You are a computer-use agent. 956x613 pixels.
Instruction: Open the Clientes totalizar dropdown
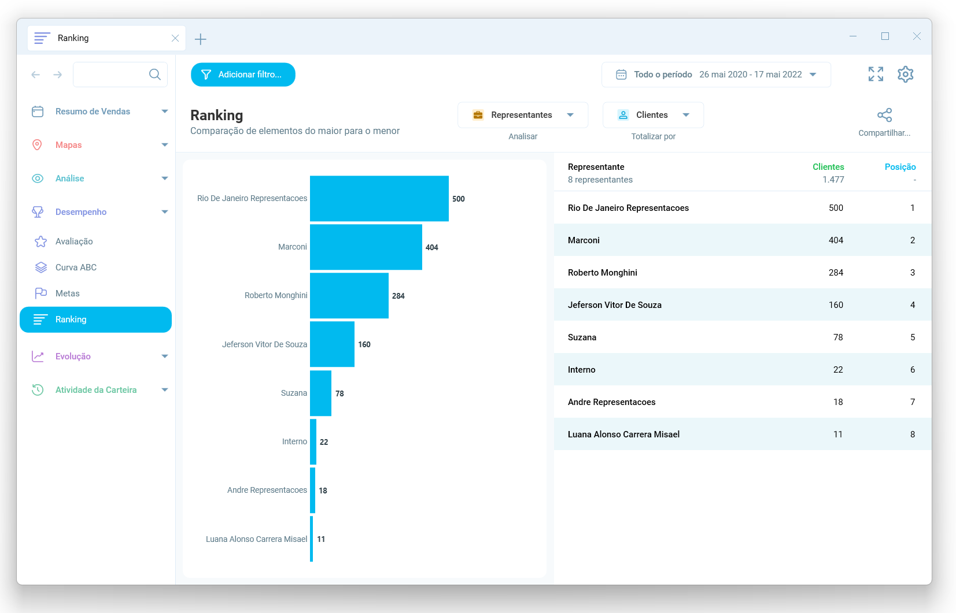click(x=653, y=115)
